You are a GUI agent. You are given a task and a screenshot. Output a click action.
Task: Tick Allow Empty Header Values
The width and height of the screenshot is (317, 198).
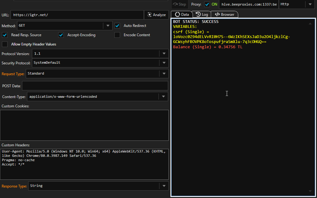(x=5, y=44)
